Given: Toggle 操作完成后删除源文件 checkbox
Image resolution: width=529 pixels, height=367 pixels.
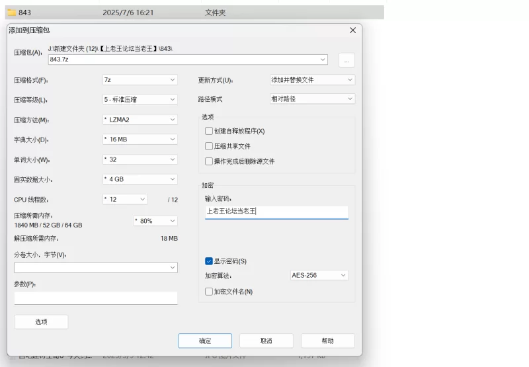Looking at the screenshot, I should 209,161.
